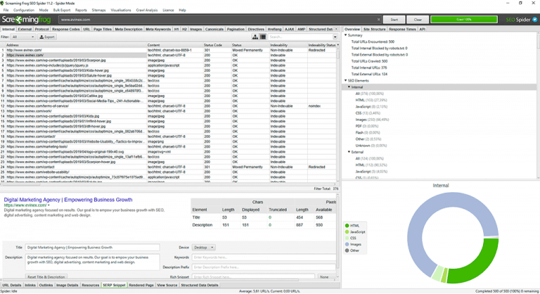Viewport: 540px width, 294px height.
Task: Switch to the Hreflang tab
Action: tap(274, 30)
